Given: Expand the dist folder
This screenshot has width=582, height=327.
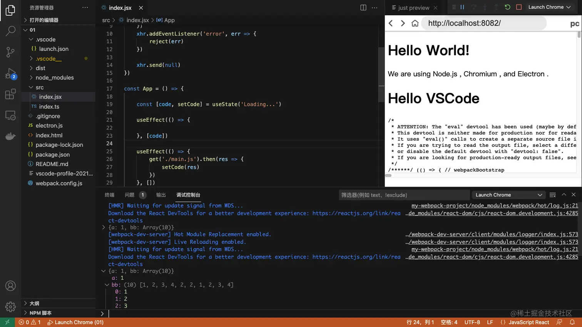Looking at the screenshot, I should coord(58,68).
